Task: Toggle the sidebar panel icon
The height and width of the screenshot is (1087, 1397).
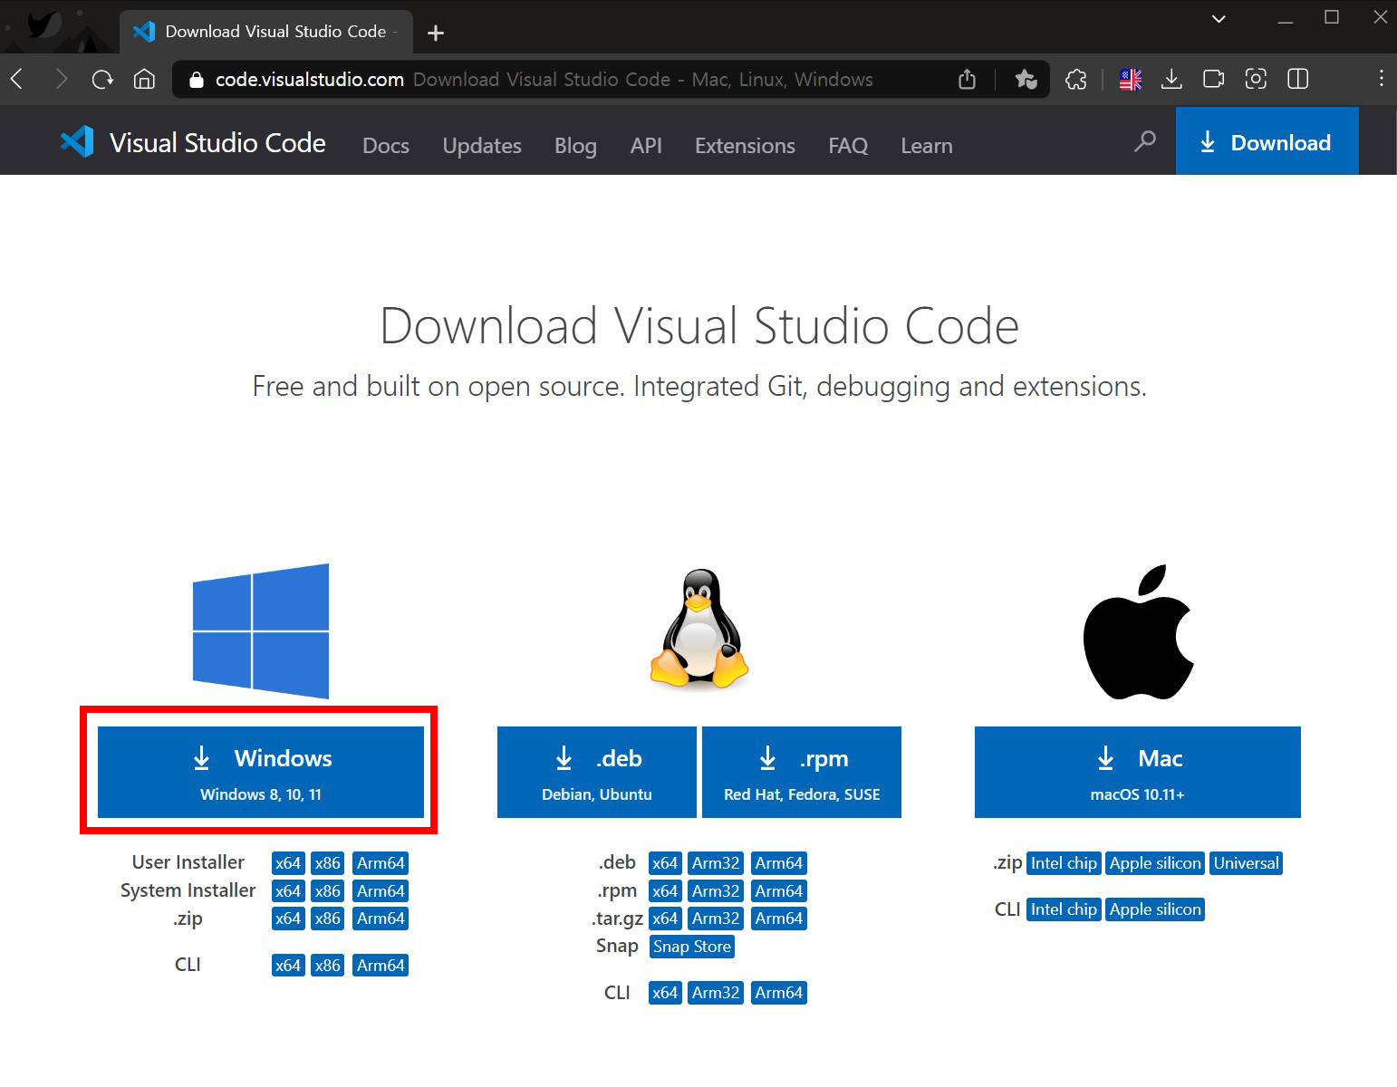Action: (1297, 79)
